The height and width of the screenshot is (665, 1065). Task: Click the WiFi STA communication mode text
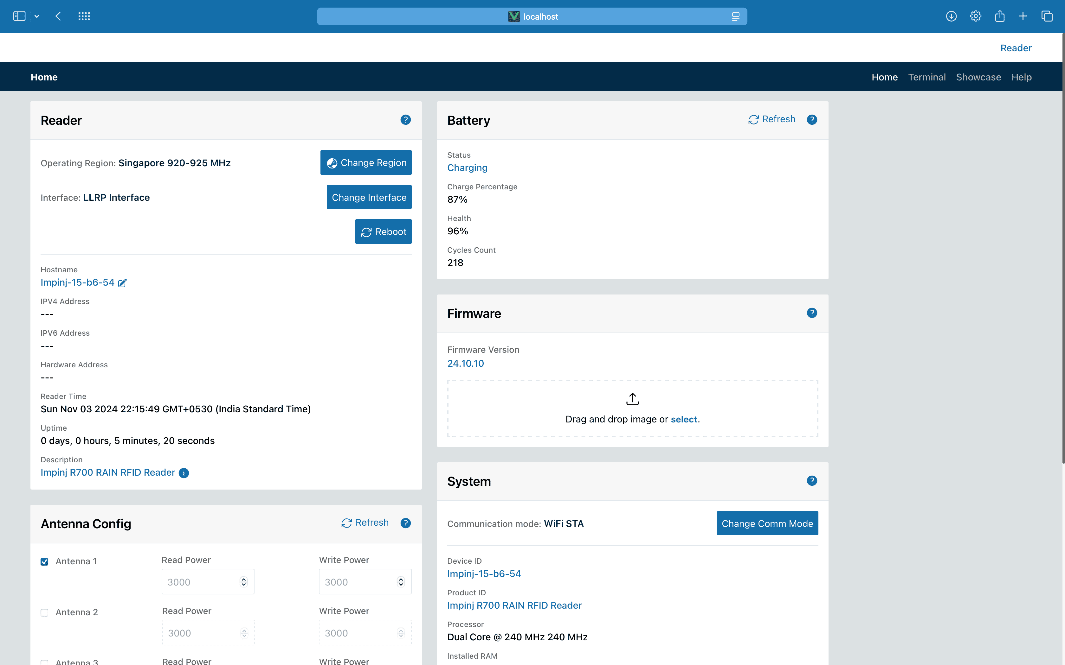(564, 523)
